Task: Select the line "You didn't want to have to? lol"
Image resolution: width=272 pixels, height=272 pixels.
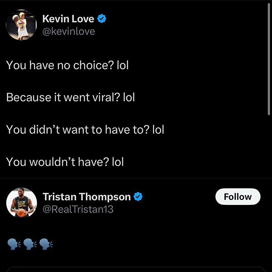Action: (x=85, y=130)
